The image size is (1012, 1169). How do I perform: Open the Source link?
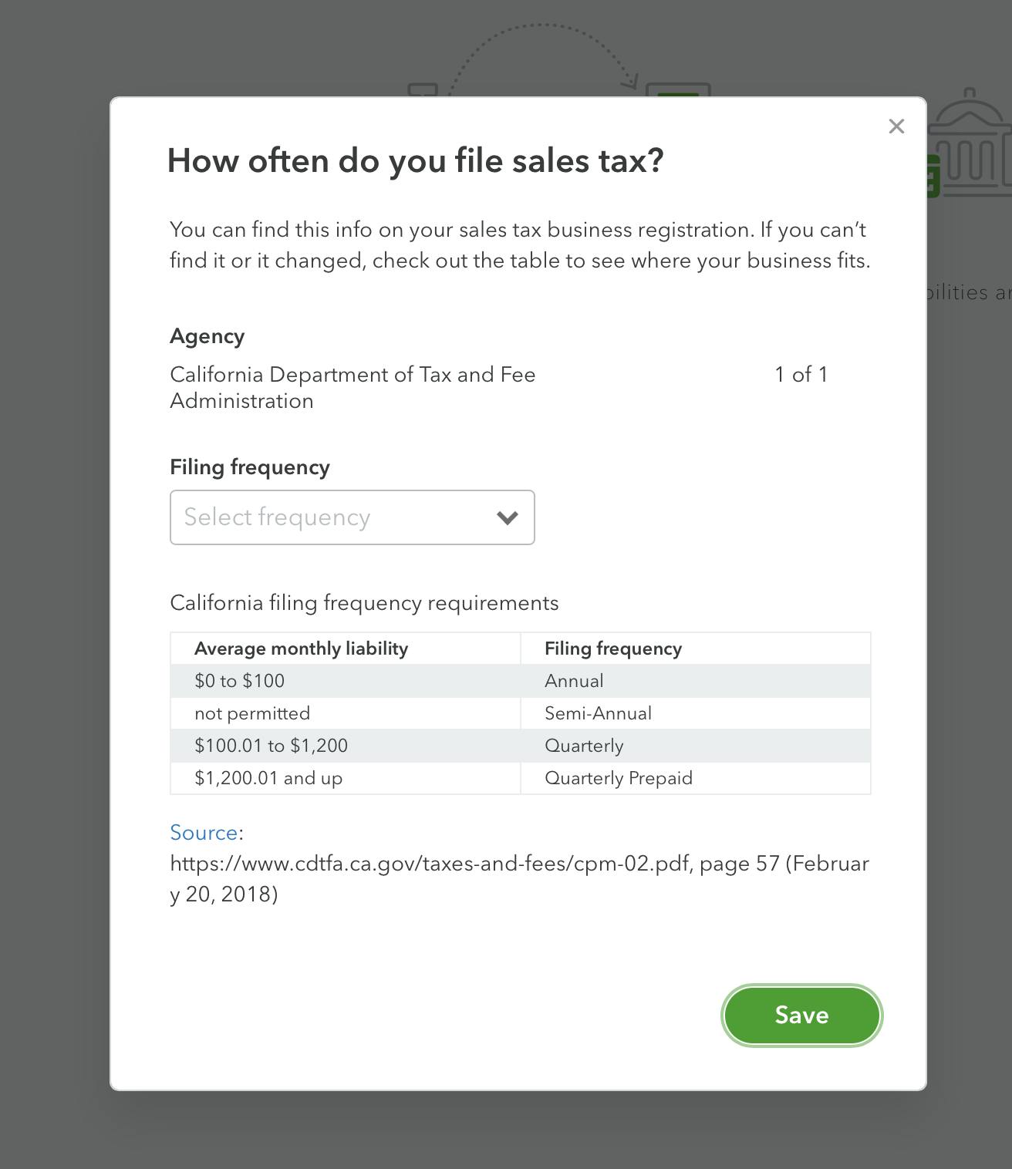[203, 833]
